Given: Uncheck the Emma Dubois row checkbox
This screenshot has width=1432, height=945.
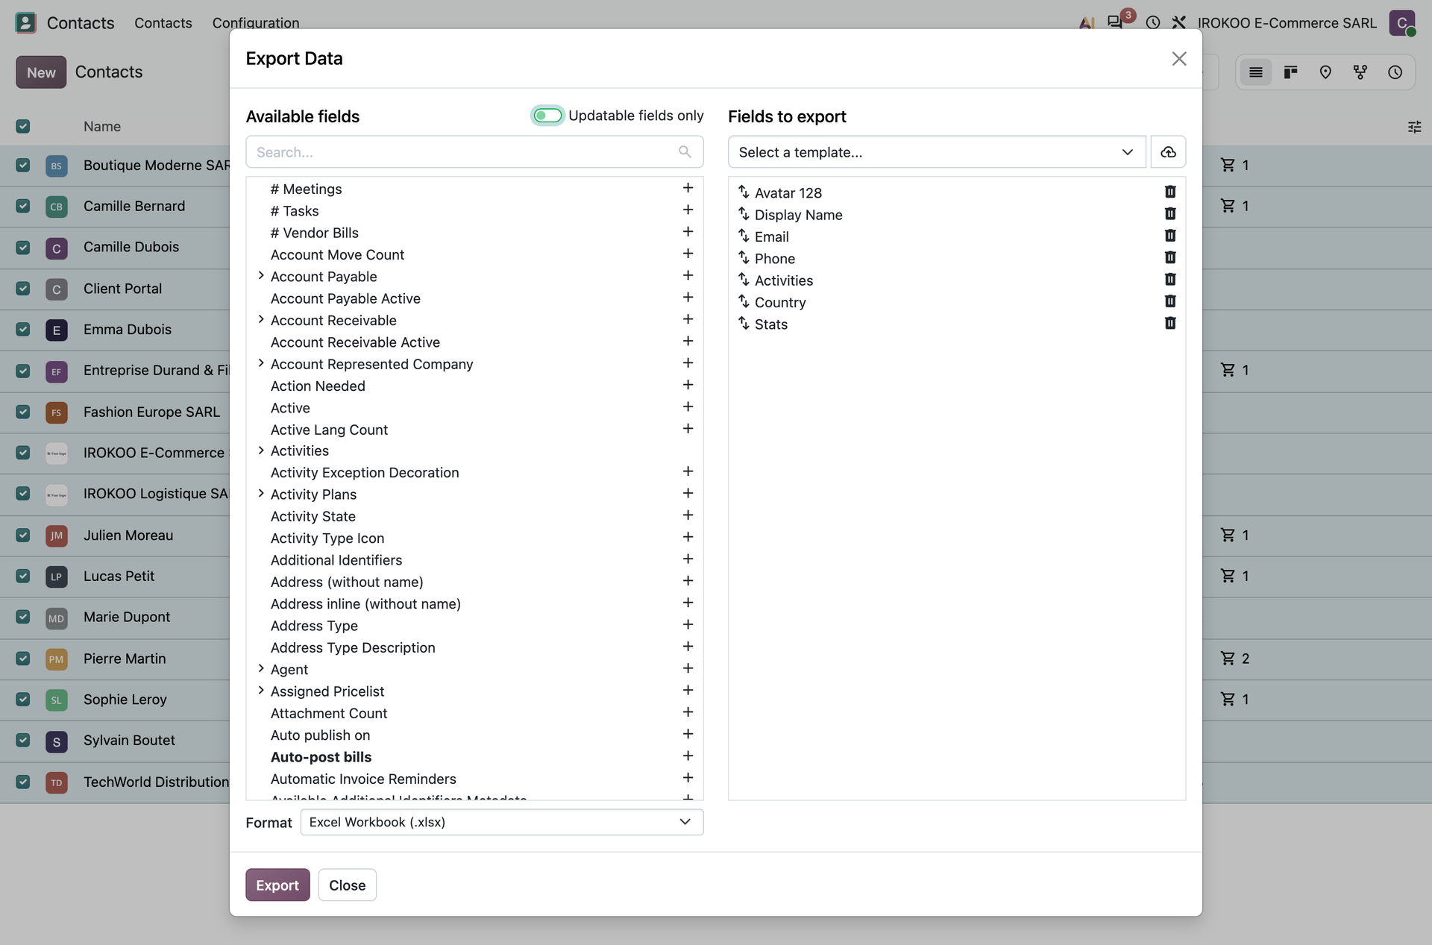Looking at the screenshot, I should 23,329.
